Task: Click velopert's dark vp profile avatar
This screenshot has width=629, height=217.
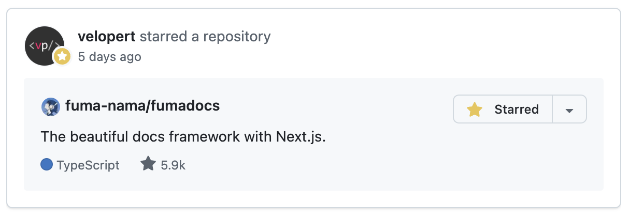Action: [x=41, y=43]
